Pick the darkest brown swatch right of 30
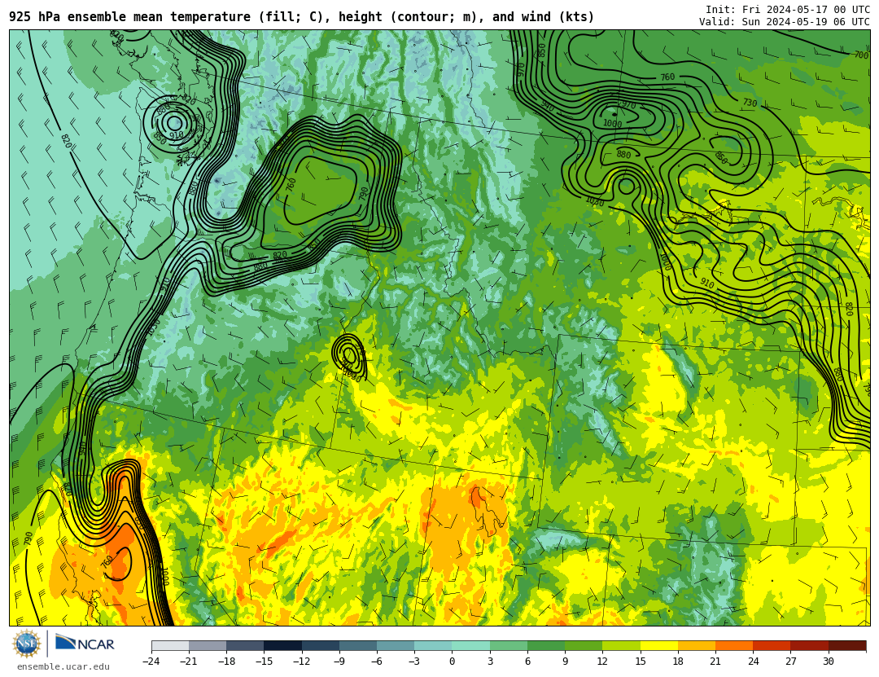879x677 pixels. 847,645
